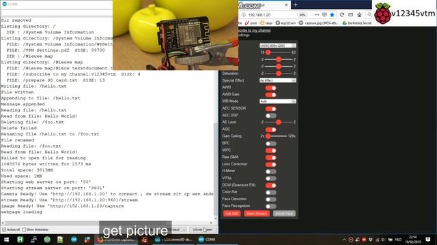Reload the page with the refresh icon
This screenshot has width=437, height=245.
pos(342,15)
